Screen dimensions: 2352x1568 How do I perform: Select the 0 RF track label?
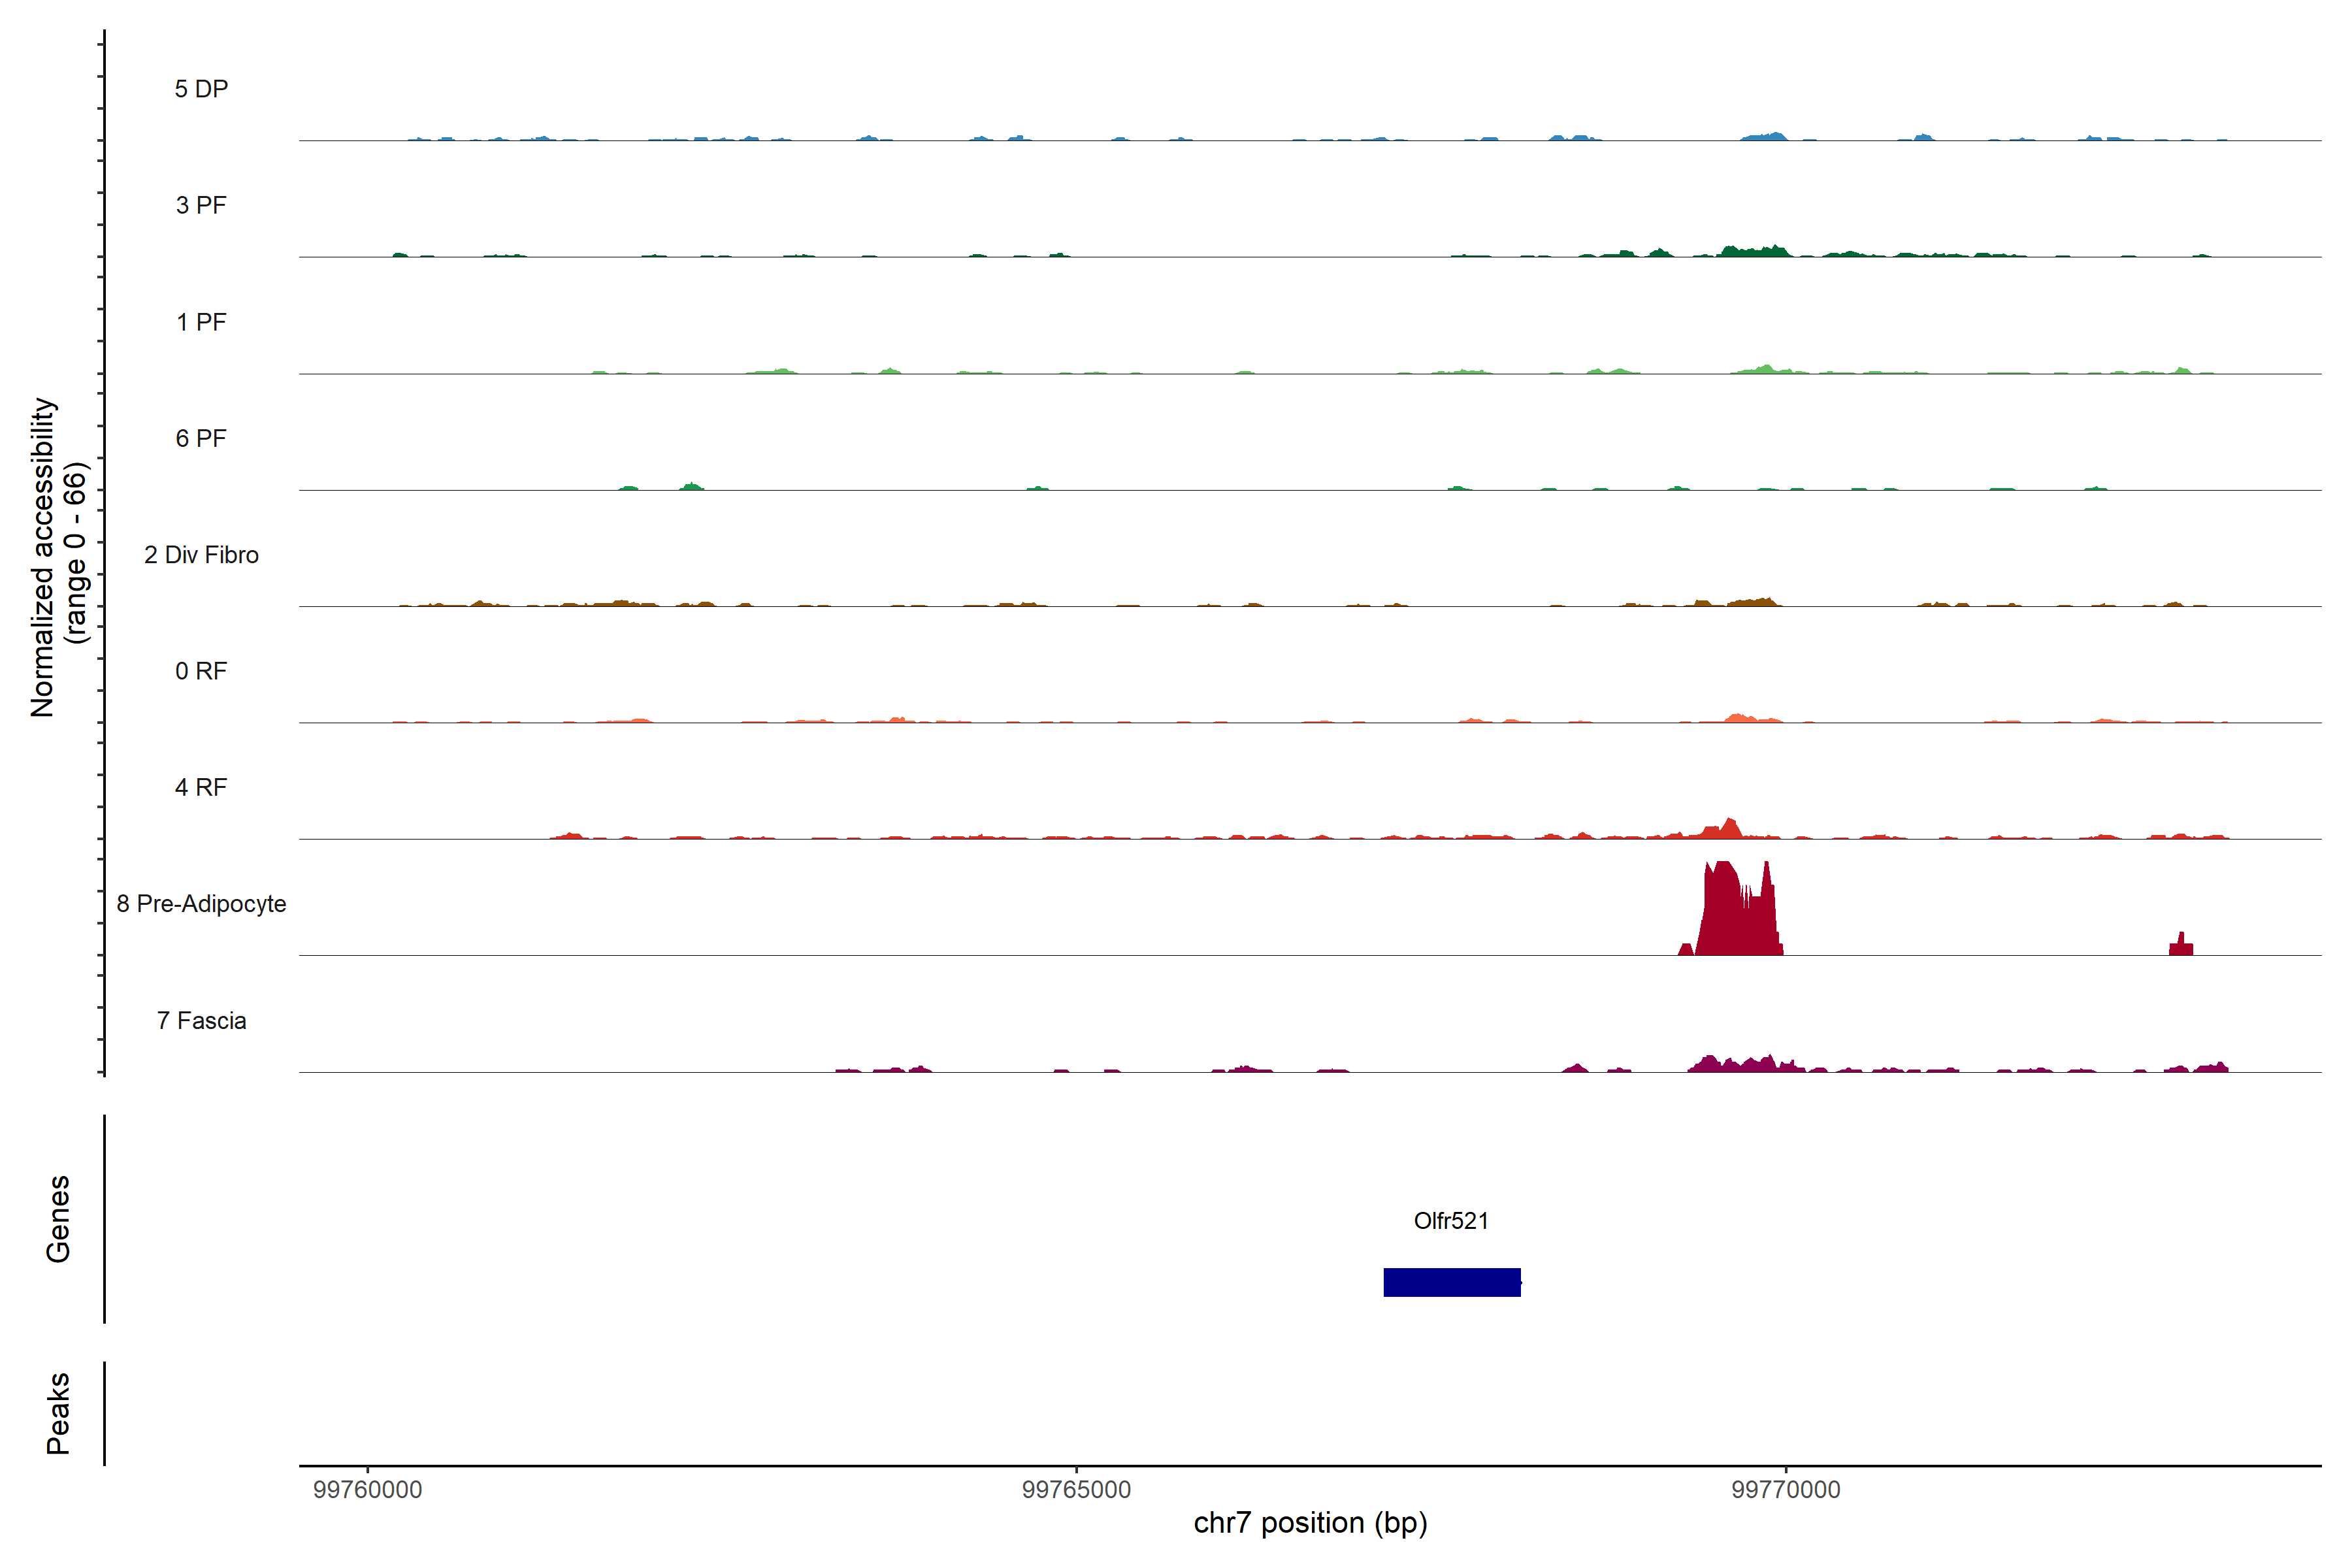201,671
